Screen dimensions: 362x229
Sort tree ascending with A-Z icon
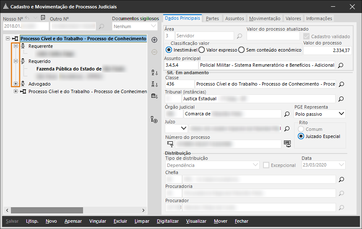coord(154,73)
